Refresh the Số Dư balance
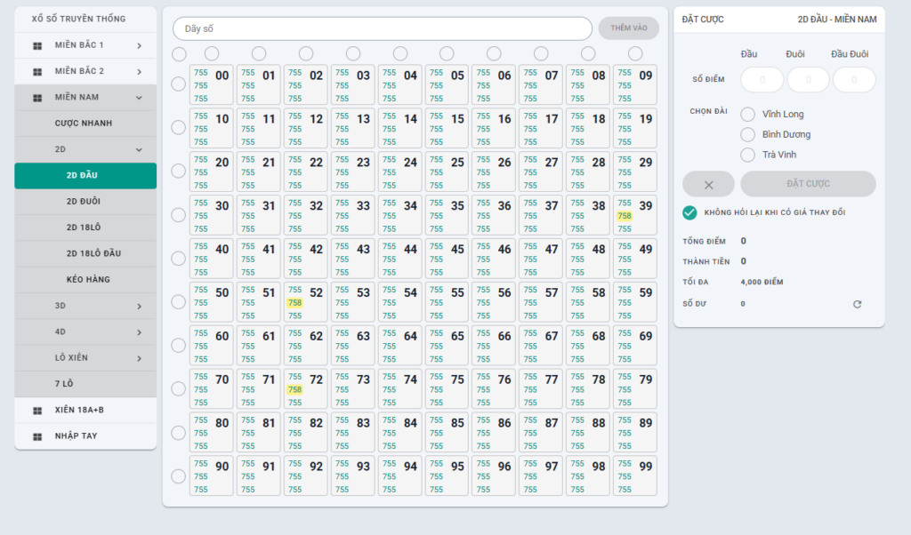The image size is (911, 535). click(x=857, y=304)
